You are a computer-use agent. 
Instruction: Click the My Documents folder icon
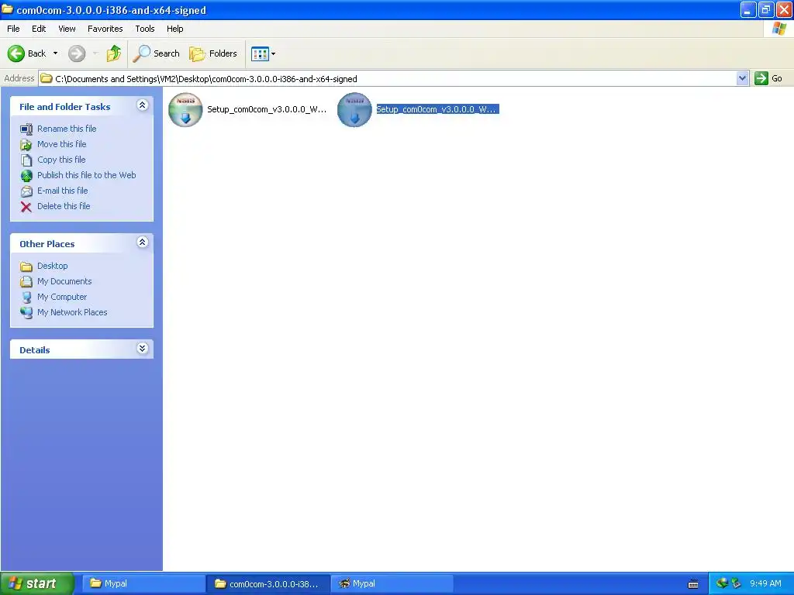coord(26,282)
